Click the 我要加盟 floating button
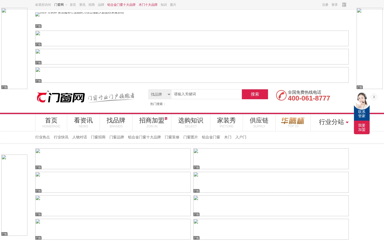Image resolution: width=384 pixels, height=241 pixels. pos(362,127)
